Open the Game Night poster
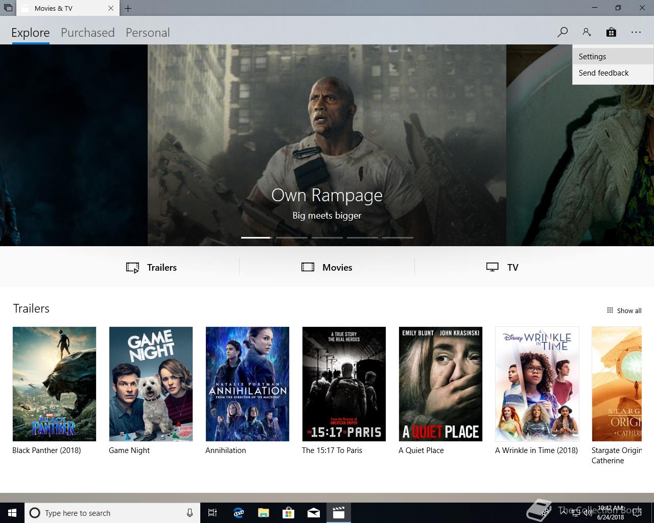 tap(151, 384)
